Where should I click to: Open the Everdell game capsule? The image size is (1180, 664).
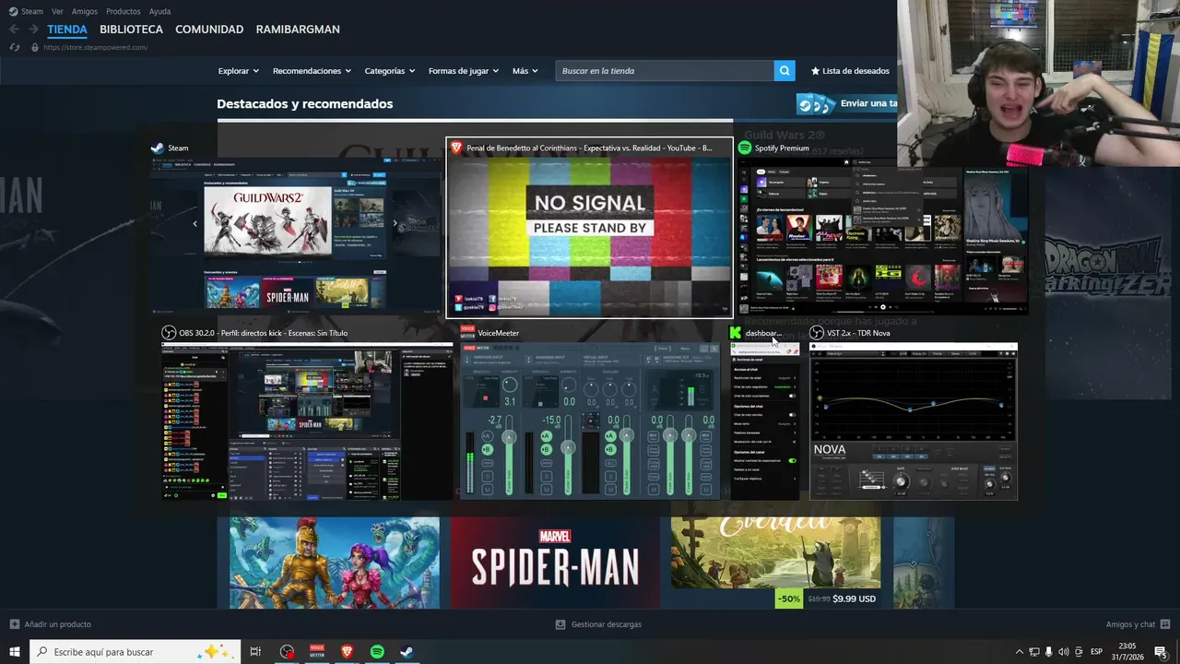pyautogui.click(x=775, y=563)
